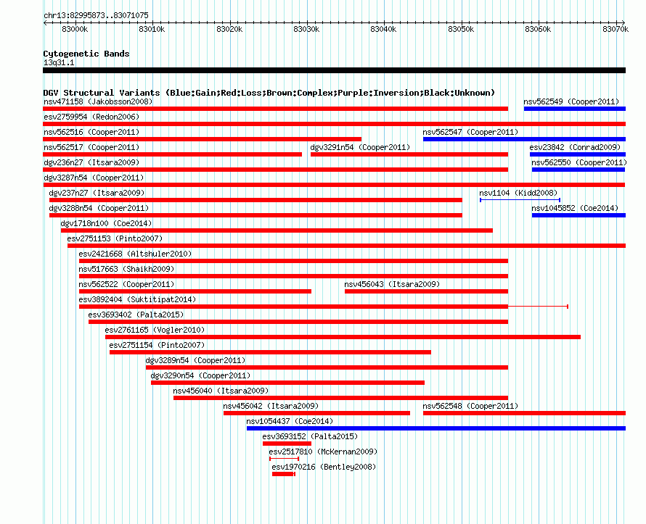Screen dimensions: 646x524
Task: Open nsv562550 (Cooper2011) variant
Action: [x=579, y=162]
